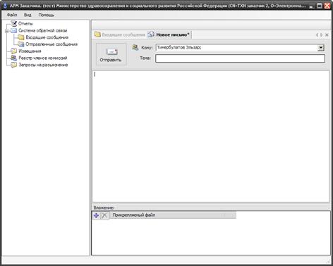Remove attachment with X icon
This screenshot has width=333, height=266.
click(x=104, y=215)
